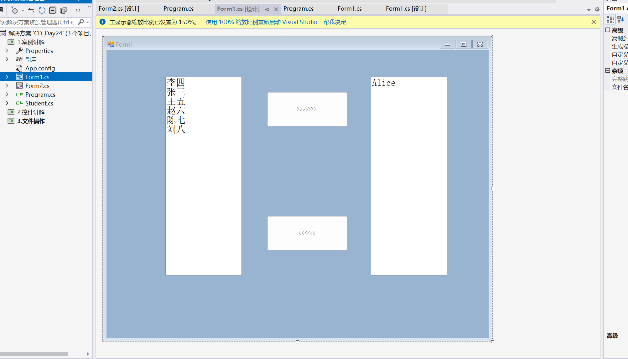Expand the Form2.cs tree node

[7, 85]
